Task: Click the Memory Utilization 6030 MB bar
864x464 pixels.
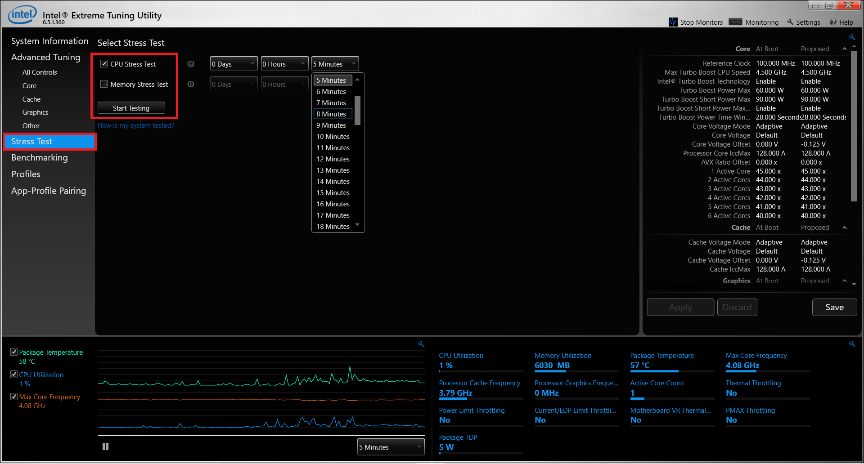Action: (576, 371)
